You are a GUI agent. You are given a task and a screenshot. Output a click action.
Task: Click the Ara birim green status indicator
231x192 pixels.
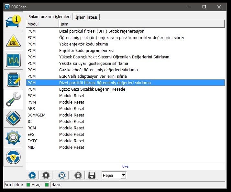click(x=28, y=185)
